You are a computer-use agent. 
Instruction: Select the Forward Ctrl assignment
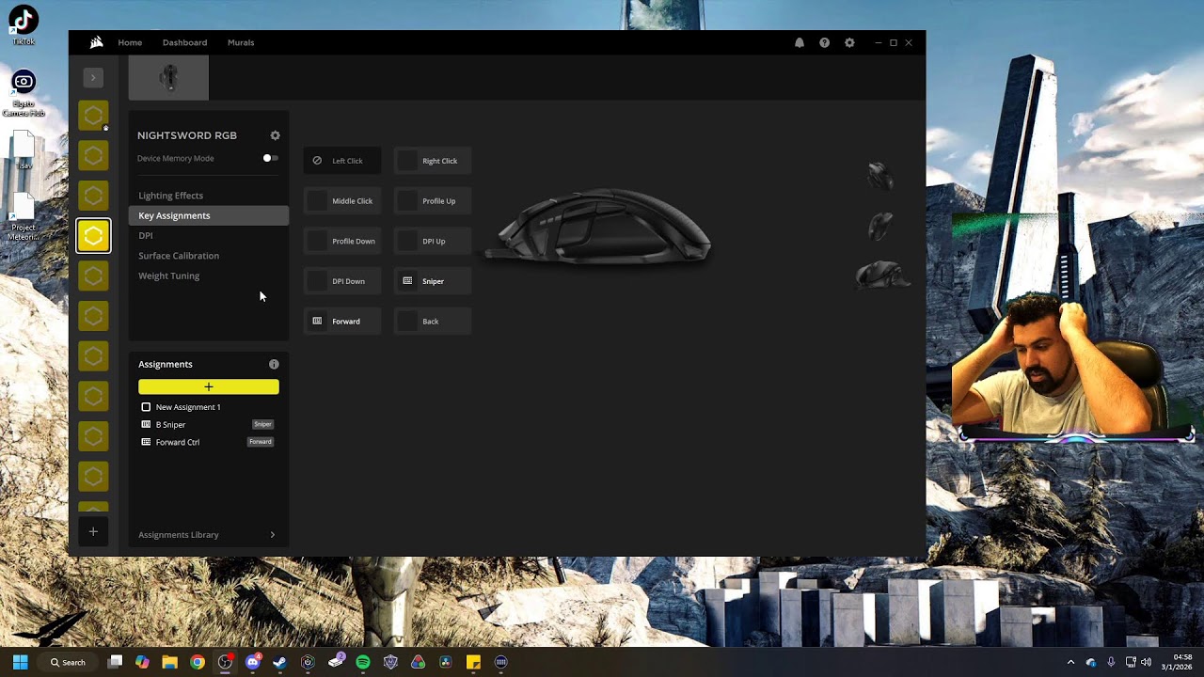tap(208, 442)
